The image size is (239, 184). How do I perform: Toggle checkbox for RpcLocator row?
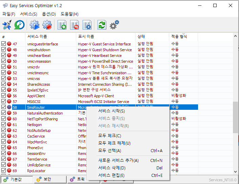(3, 170)
